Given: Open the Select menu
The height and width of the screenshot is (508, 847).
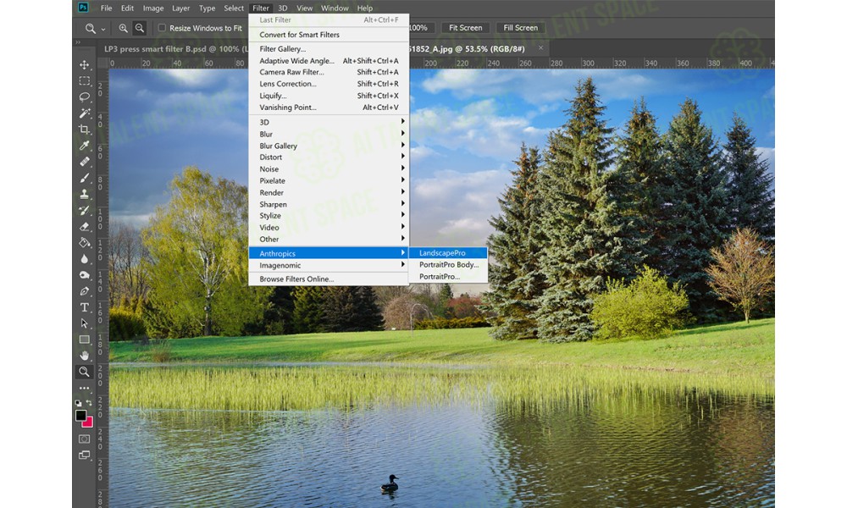Looking at the screenshot, I should pyautogui.click(x=234, y=8).
